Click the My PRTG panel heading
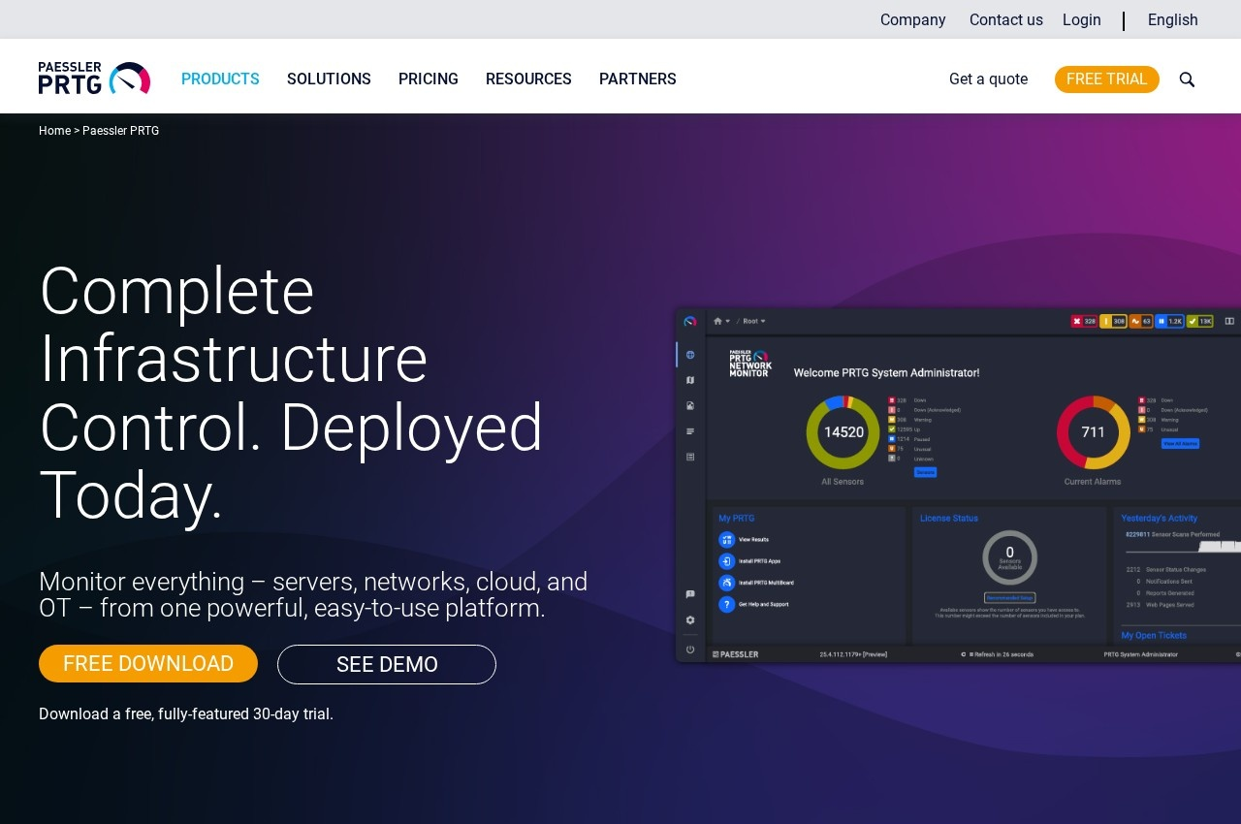 point(736,519)
